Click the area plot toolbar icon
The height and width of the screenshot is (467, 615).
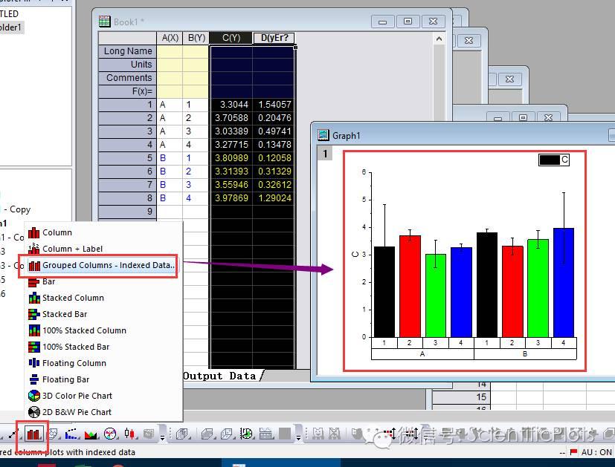point(91,434)
